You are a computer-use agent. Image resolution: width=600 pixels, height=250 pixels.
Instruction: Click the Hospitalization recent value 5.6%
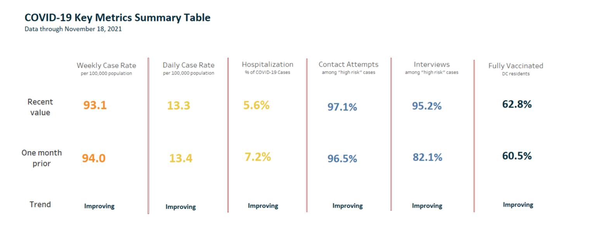coord(256,105)
